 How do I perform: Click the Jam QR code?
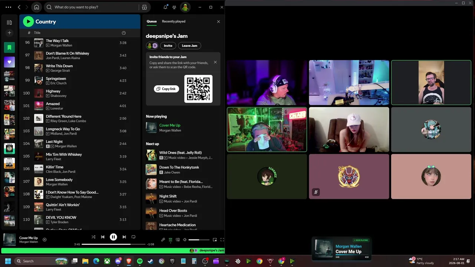coord(199,89)
